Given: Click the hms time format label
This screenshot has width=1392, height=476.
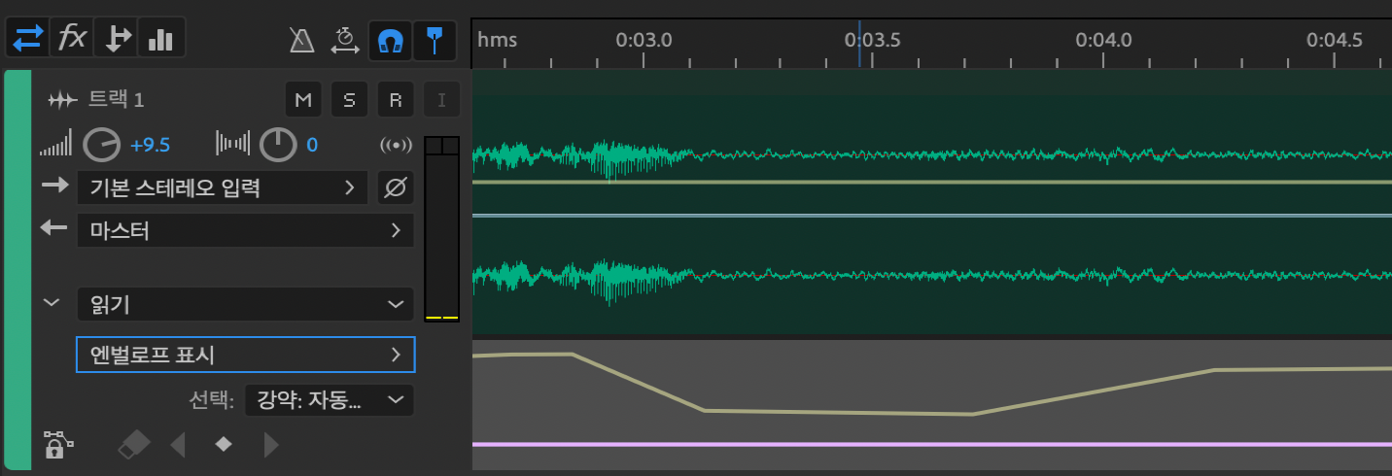Looking at the screenshot, I should tap(497, 40).
